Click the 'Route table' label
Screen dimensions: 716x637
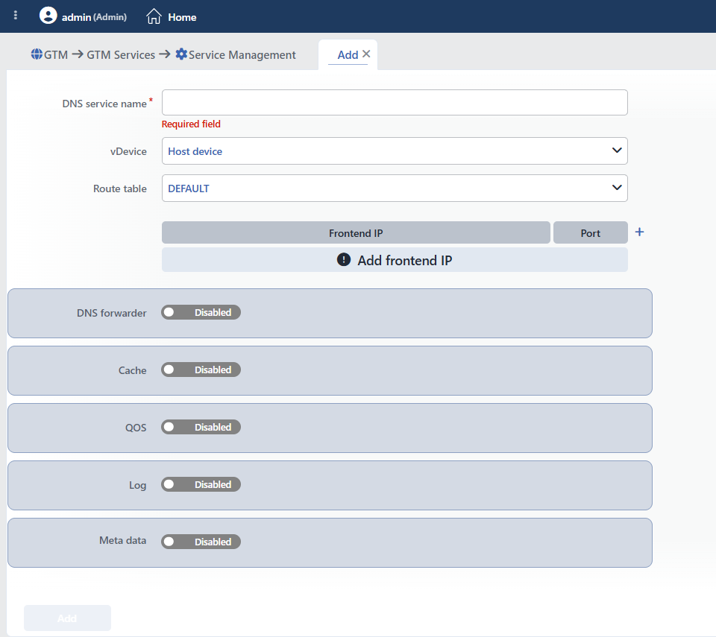tap(119, 188)
